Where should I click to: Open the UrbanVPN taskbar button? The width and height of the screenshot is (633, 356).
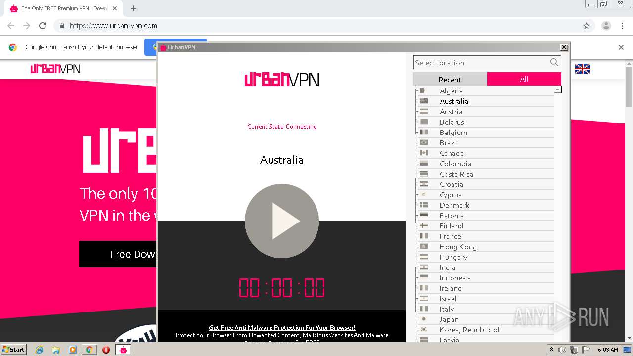pyautogui.click(x=123, y=350)
